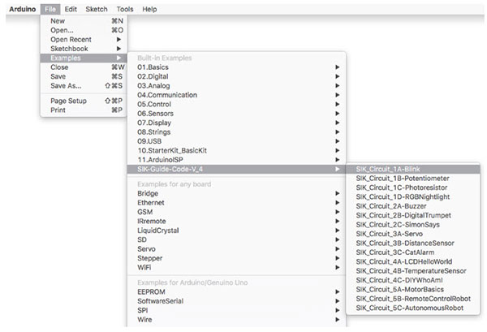
Task: Open the Sketch menu
Action: (x=97, y=9)
